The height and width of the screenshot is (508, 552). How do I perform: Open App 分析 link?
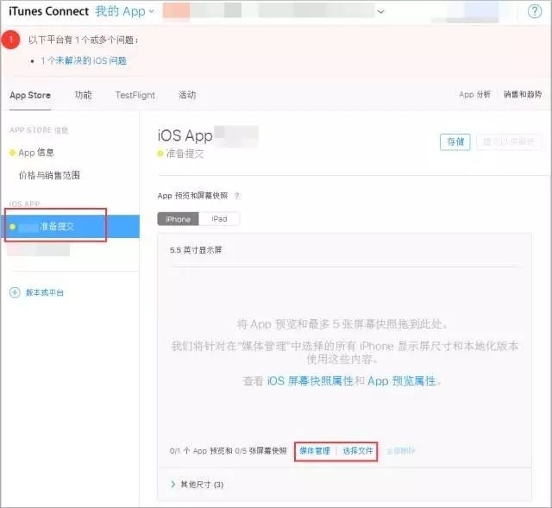(474, 94)
